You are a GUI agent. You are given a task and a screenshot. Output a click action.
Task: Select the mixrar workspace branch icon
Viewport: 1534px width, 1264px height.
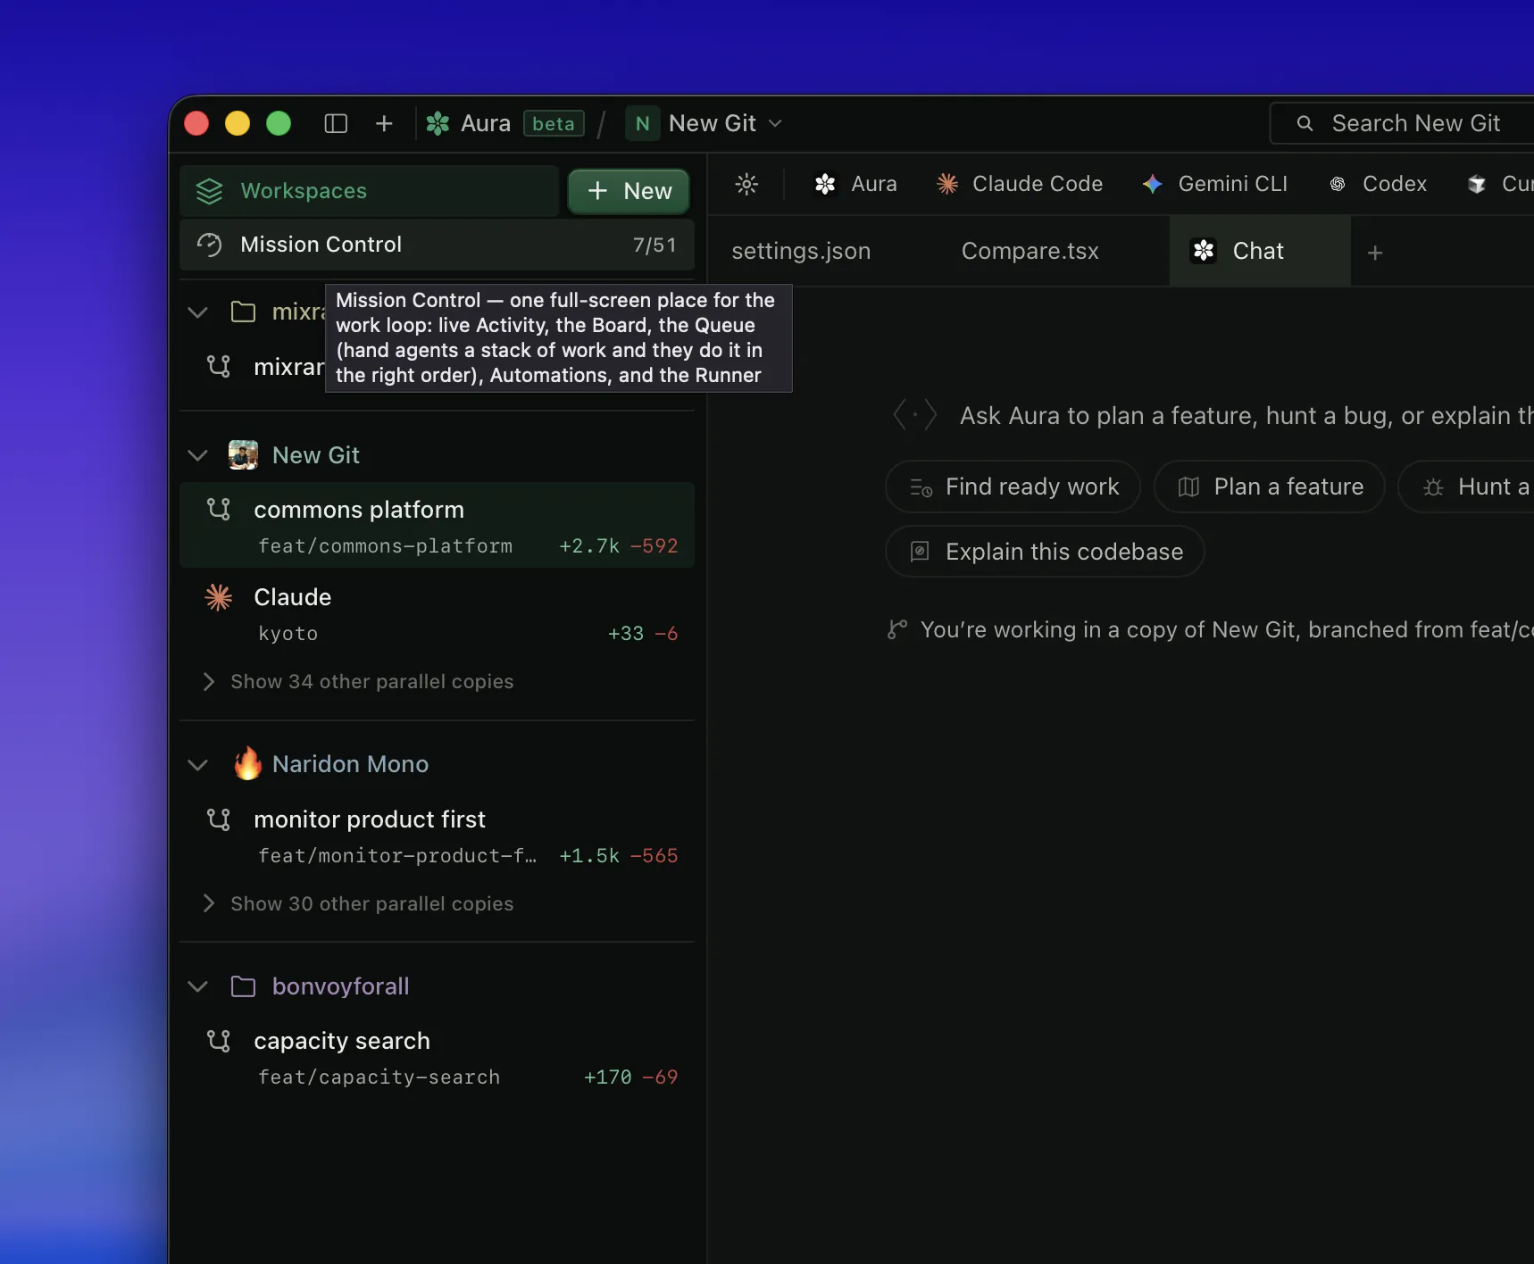click(219, 366)
